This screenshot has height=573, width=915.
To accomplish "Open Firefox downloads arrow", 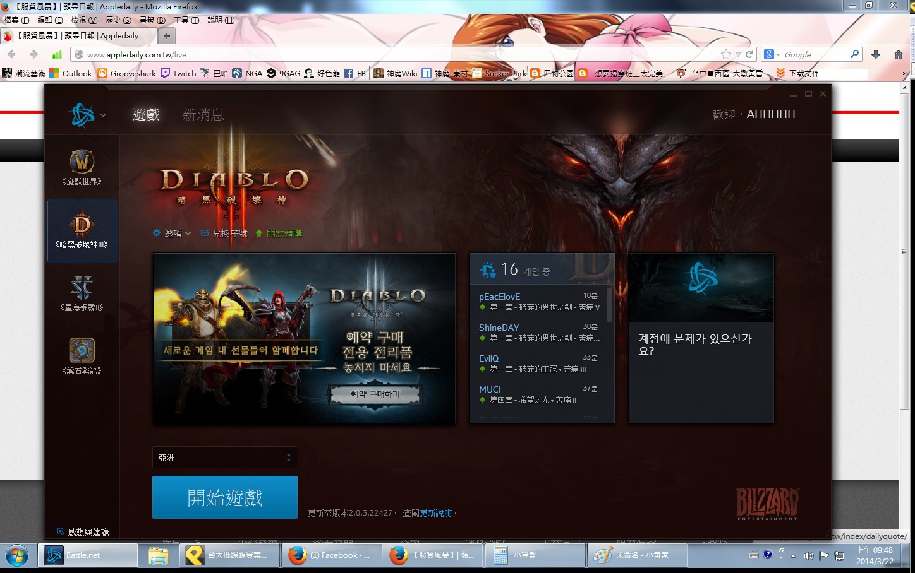I will pyautogui.click(x=876, y=55).
